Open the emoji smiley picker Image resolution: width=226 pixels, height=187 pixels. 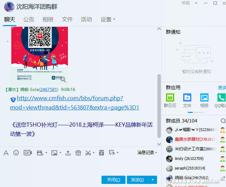16,153
